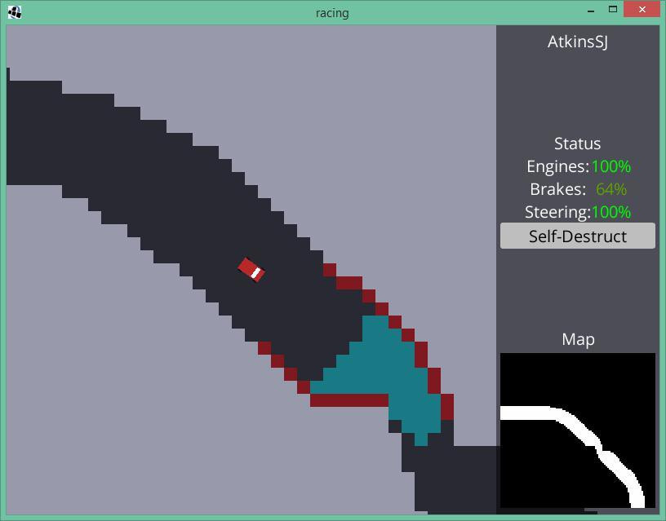Image resolution: width=666 pixels, height=521 pixels.
Task: Minimize the racing window
Action: pyautogui.click(x=590, y=10)
